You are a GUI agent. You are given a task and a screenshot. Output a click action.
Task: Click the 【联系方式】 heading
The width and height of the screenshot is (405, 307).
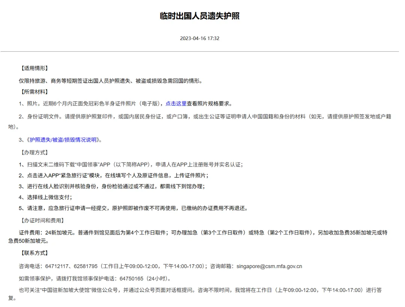(34, 253)
